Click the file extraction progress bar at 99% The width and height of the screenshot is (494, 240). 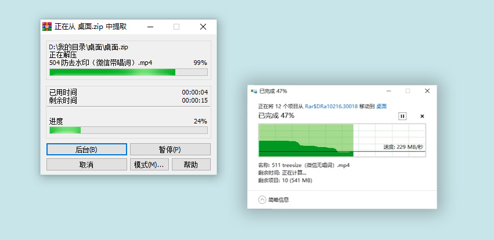[128, 72]
